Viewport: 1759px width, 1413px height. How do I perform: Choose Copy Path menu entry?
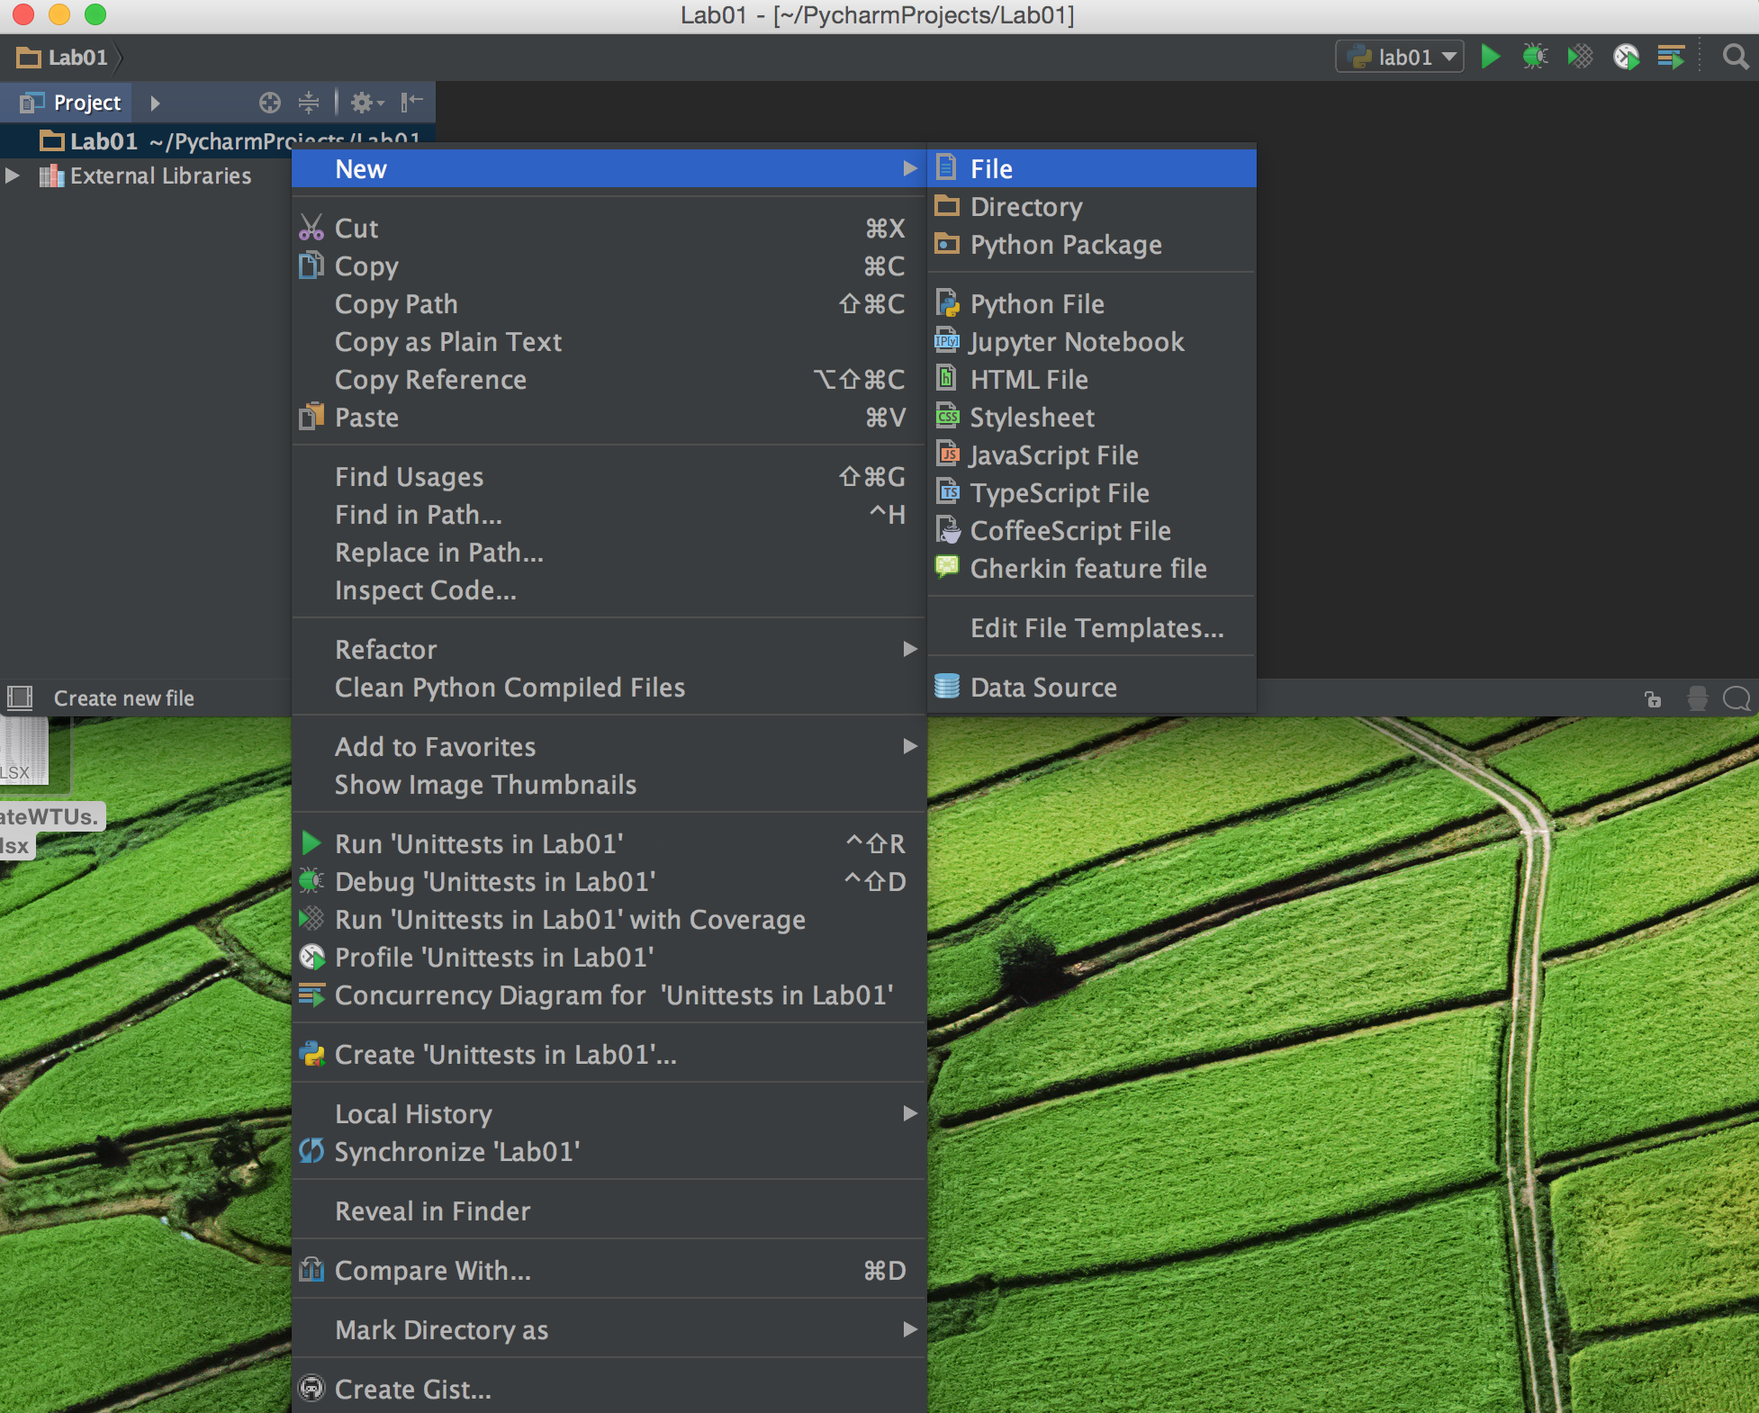pyautogui.click(x=609, y=304)
